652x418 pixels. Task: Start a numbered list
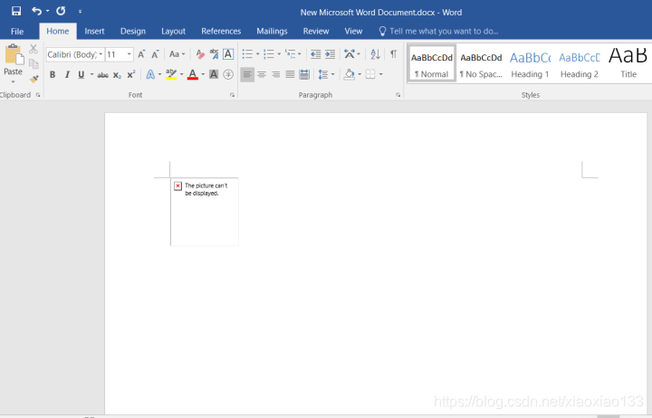click(x=269, y=54)
